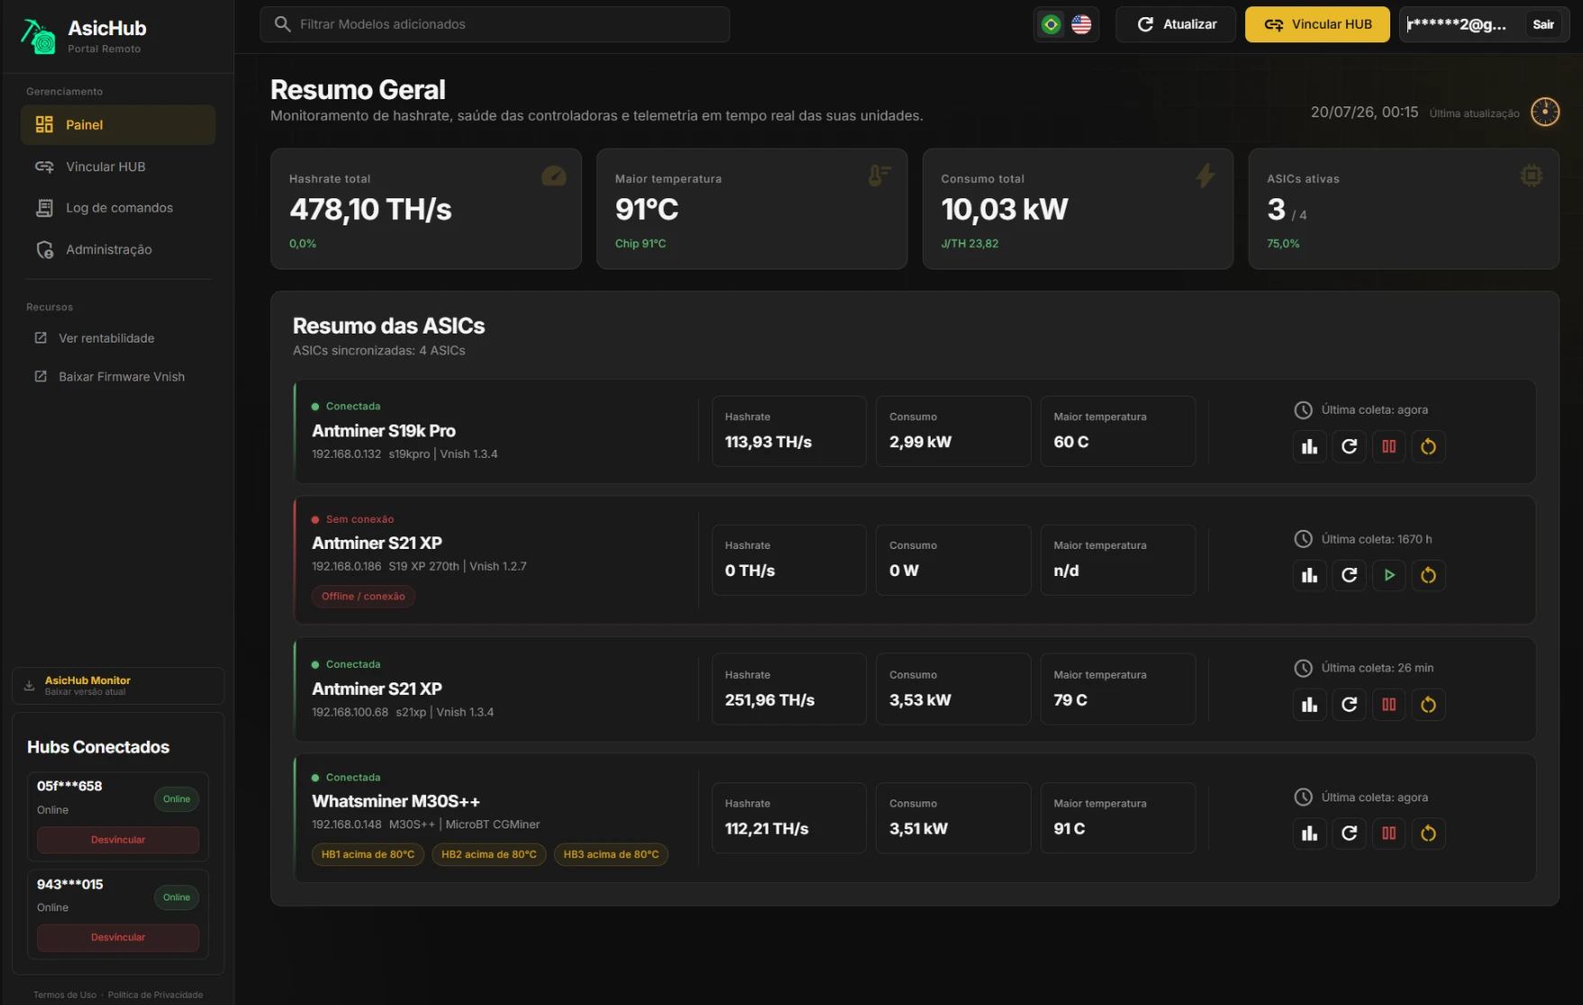Refresh the 192.168.100.68 S21 XP row
Image resolution: width=1583 pixels, height=1005 pixels.
tap(1349, 705)
